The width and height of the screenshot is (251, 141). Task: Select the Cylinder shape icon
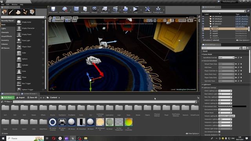pos(19,65)
